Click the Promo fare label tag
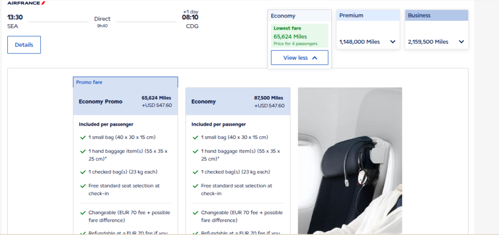Screen dimensions: 499x235 pos(89,82)
